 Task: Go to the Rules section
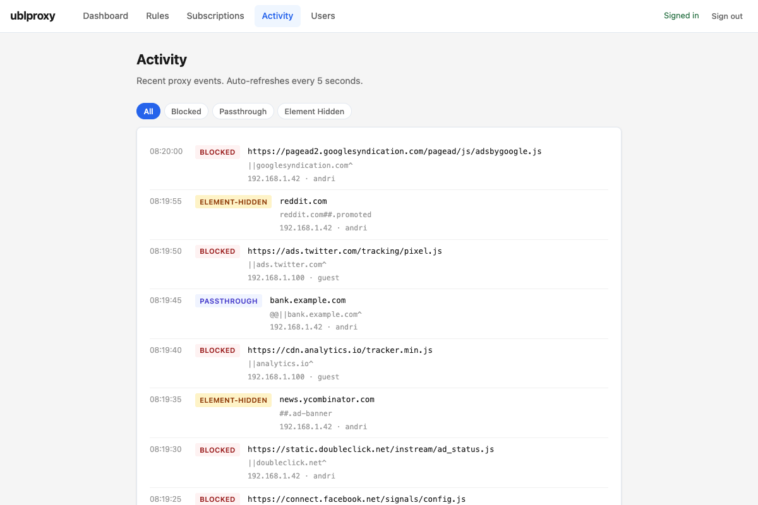(157, 16)
